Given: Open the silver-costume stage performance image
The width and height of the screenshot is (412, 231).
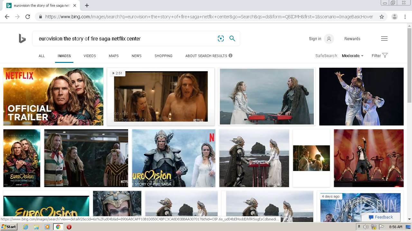Looking at the screenshot, I should coord(361,97).
